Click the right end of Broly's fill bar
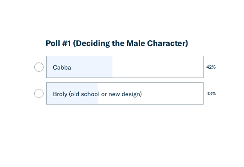Viewport: 244px width, 167px height. (97, 93)
